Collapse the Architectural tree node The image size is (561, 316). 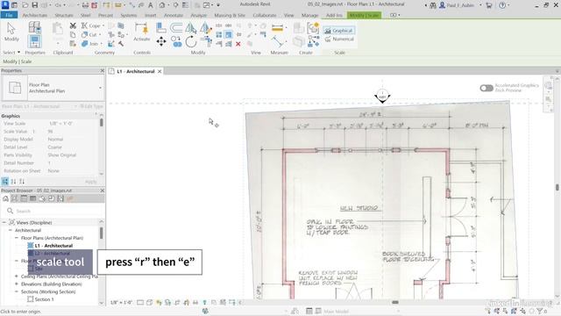pos(11,230)
